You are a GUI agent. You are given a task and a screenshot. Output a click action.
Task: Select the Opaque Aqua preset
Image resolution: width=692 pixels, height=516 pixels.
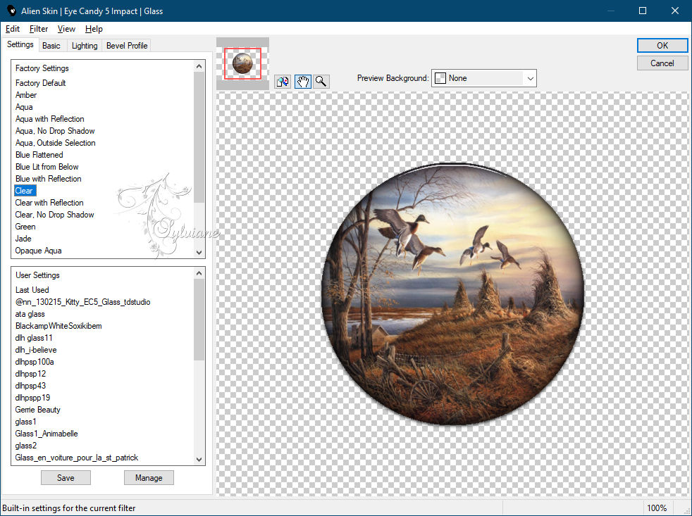38,251
